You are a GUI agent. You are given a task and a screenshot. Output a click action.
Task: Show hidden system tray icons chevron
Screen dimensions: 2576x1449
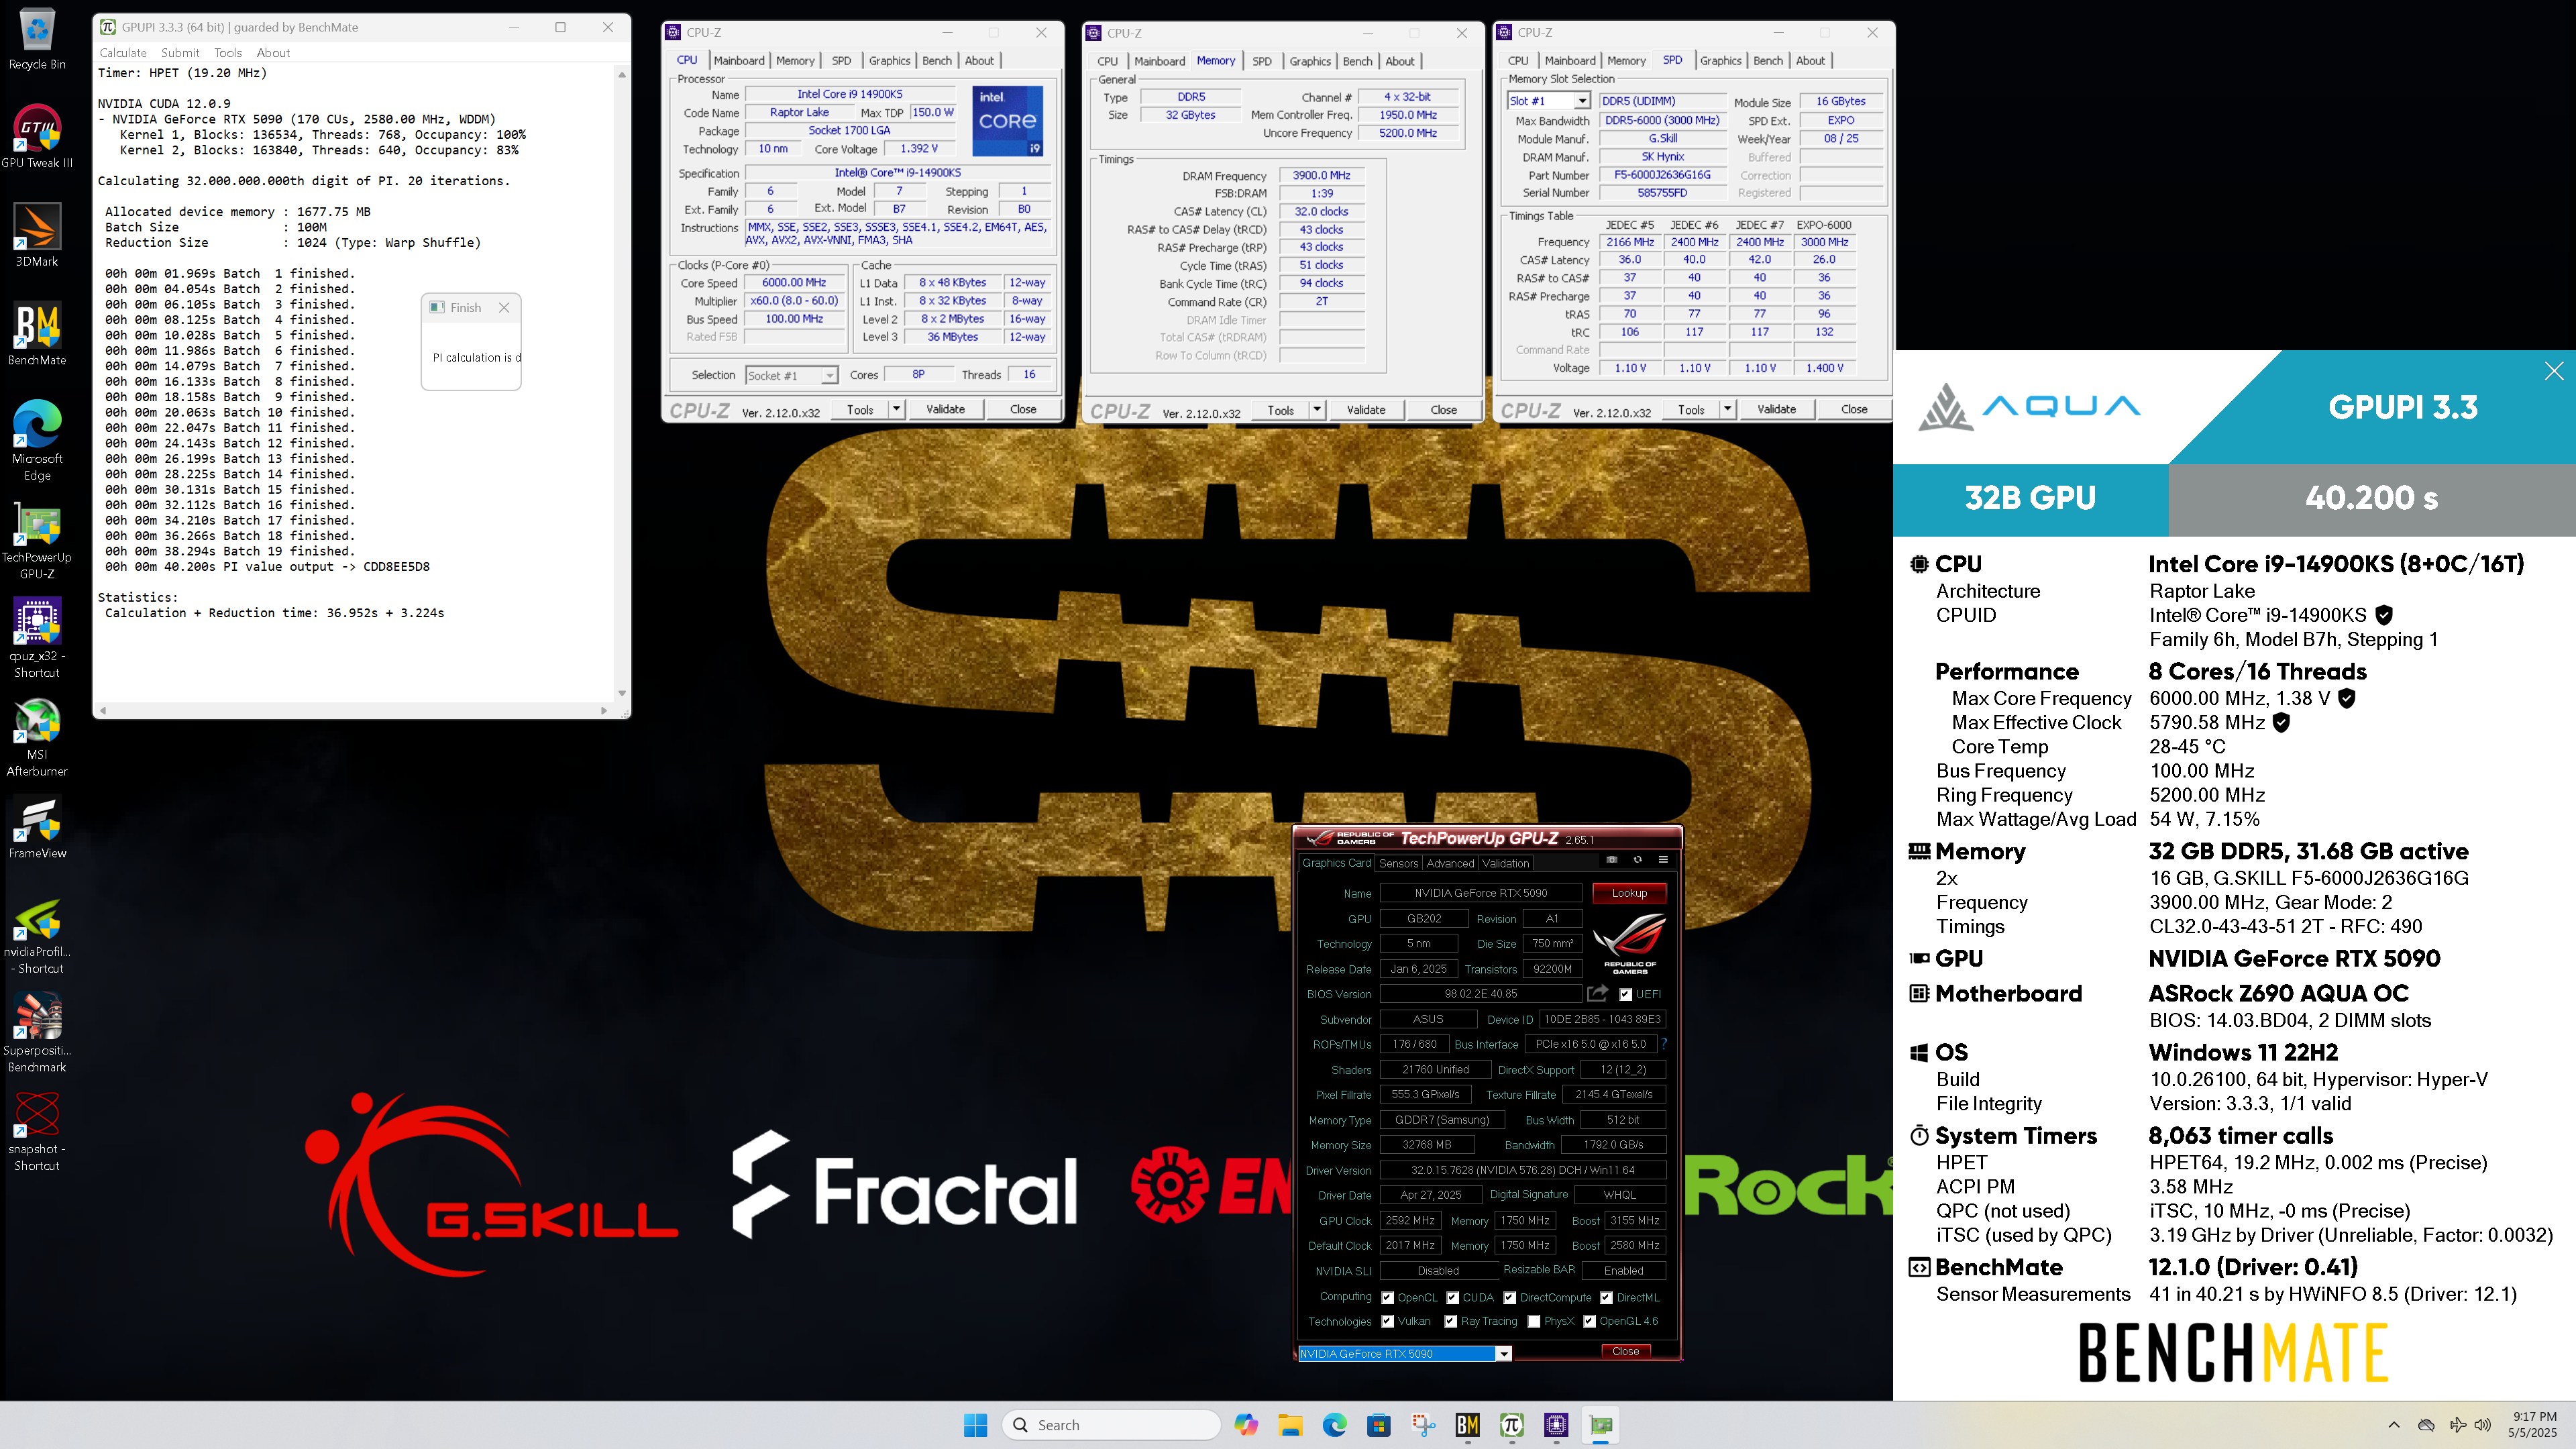pyautogui.click(x=2393, y=1425)
